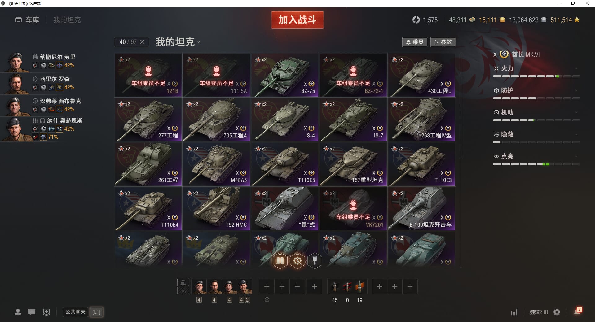The height and width of the screenshot is (322, 595).
Task: Select the IS-7 tank thumbnail
Action: (353, 120)
